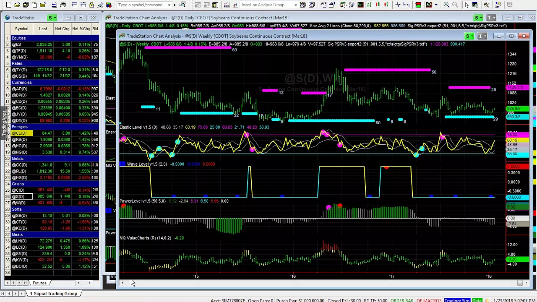Click the scroll-left arrow under the Weekly chart
The image size is (537, 302).
[x=122, y=283]
